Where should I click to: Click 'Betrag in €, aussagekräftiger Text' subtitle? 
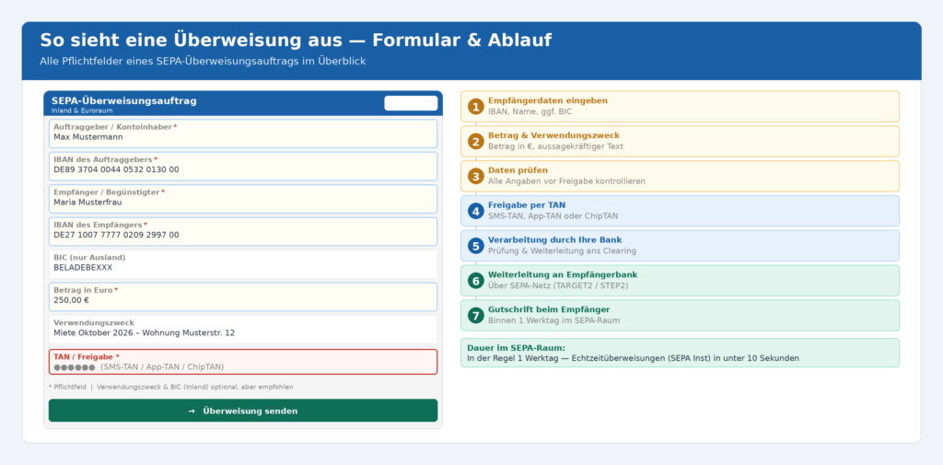point(555,146)
